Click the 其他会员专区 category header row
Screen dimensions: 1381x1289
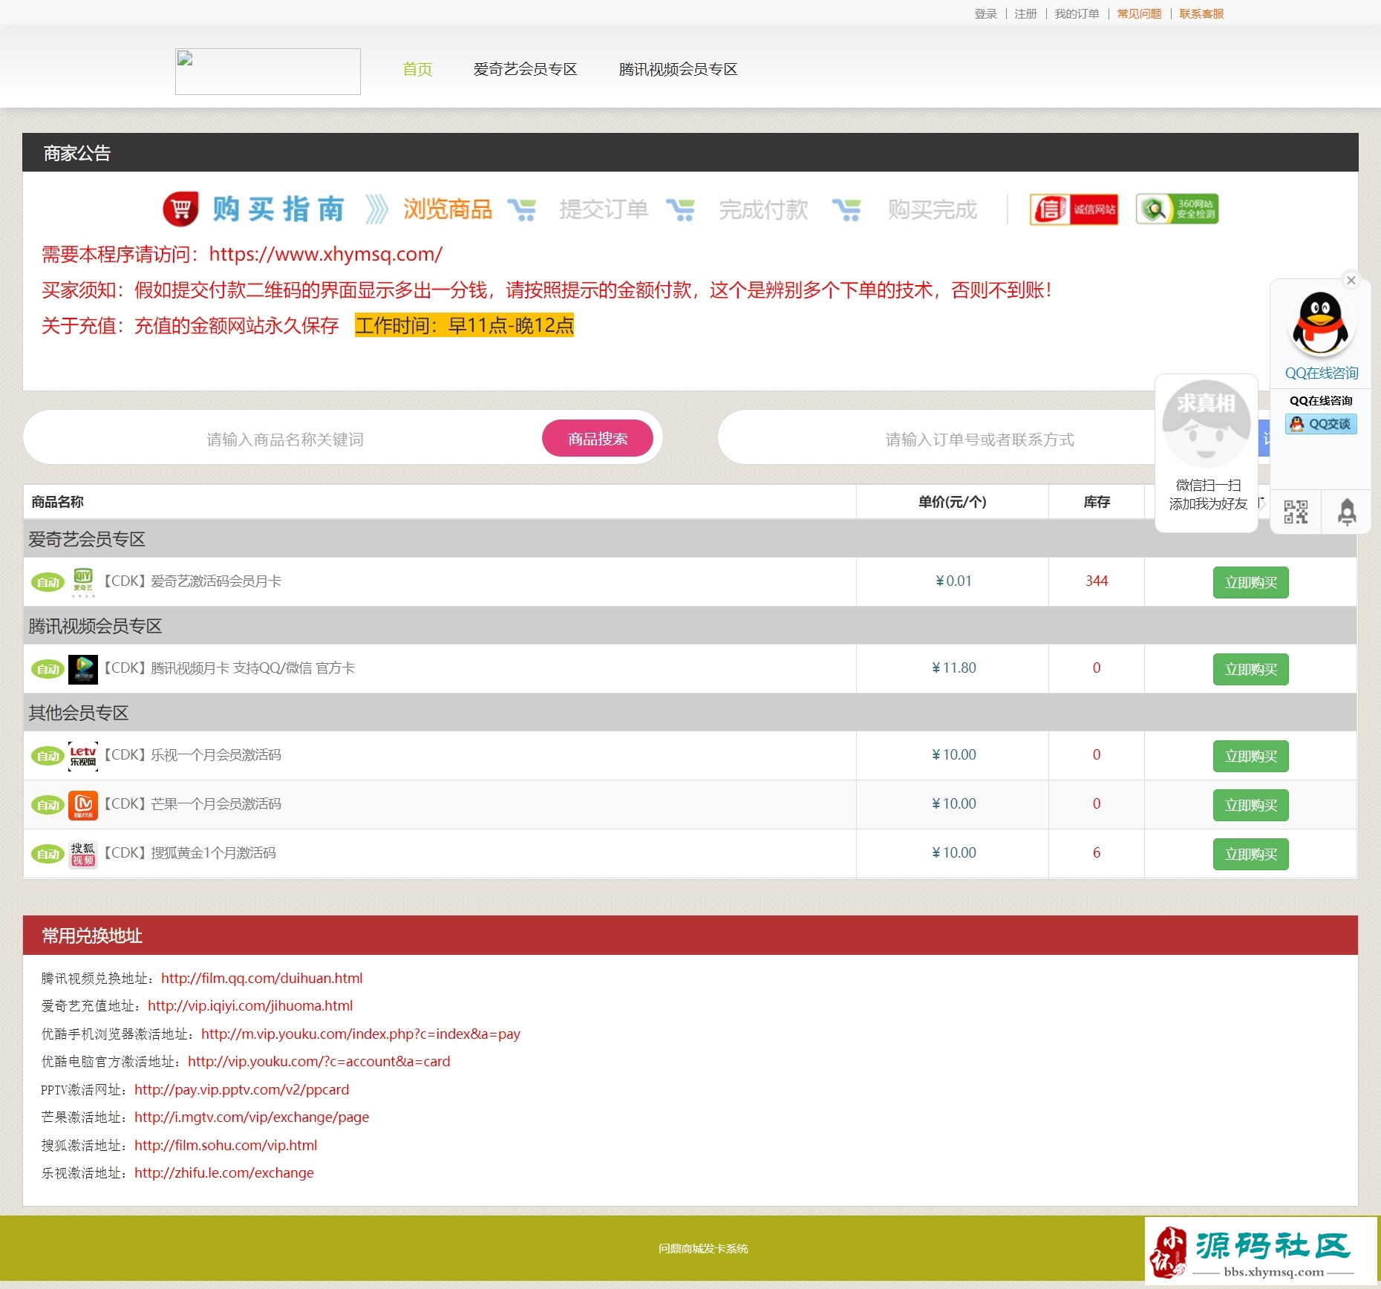[690, 713]
